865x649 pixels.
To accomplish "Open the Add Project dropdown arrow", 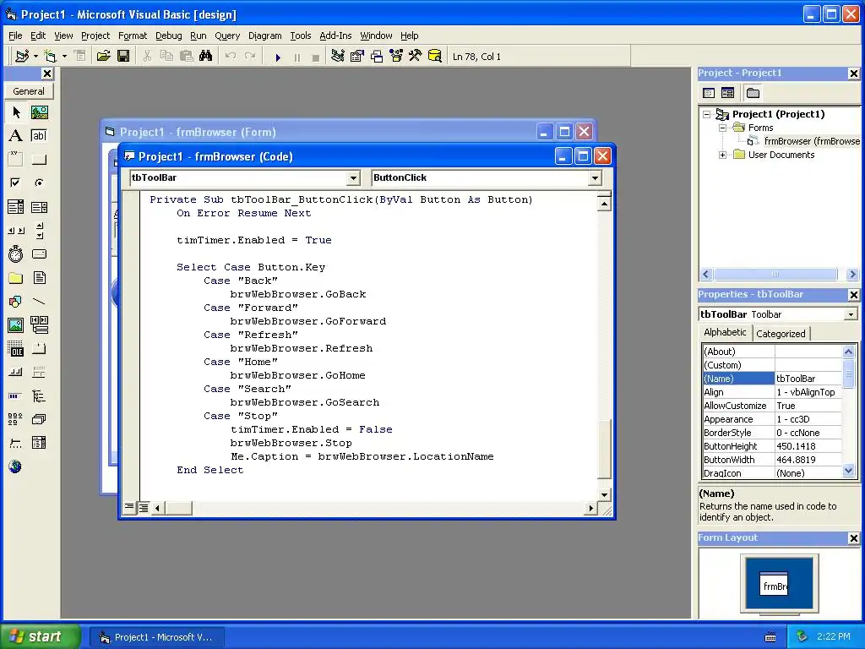I will click(x=35, y=57).
